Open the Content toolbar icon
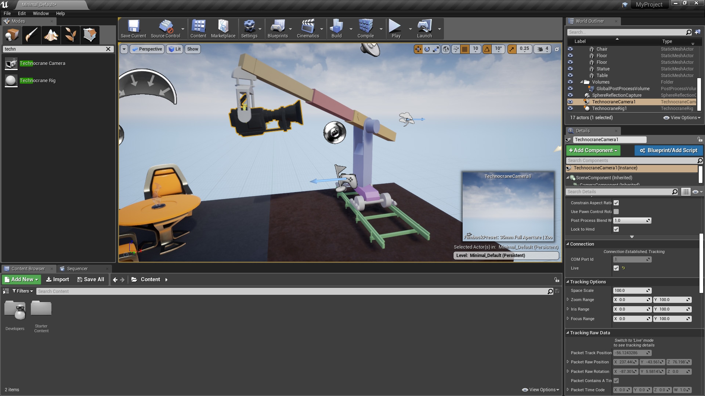 [x=198, y=29]
